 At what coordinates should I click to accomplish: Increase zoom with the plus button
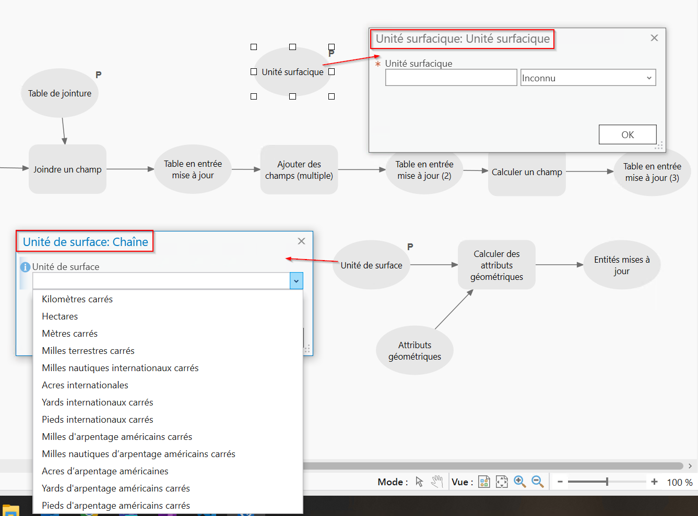point(654,482)
